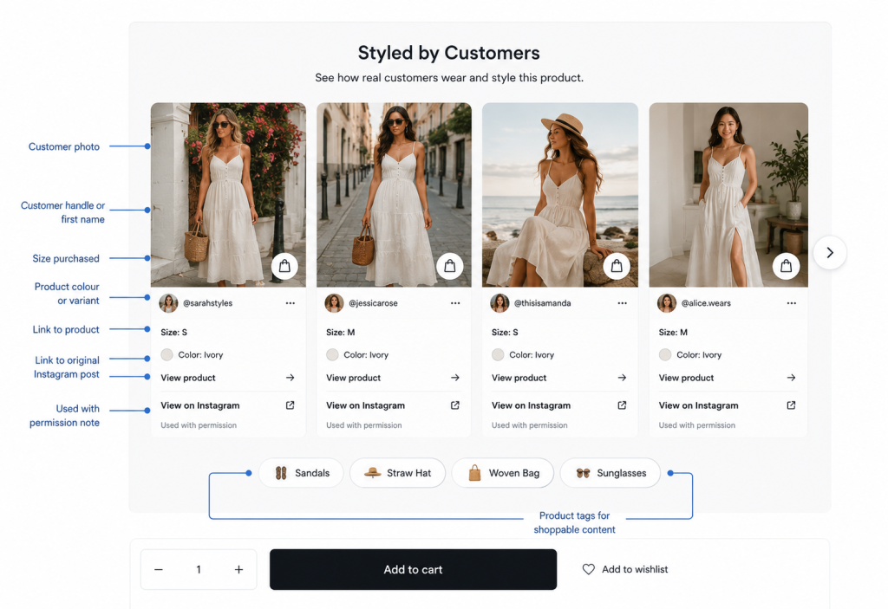Viewport: 888px width, 609px height.
Task: Open View on Instagram for @jessicarose
Action: (365, 405)
